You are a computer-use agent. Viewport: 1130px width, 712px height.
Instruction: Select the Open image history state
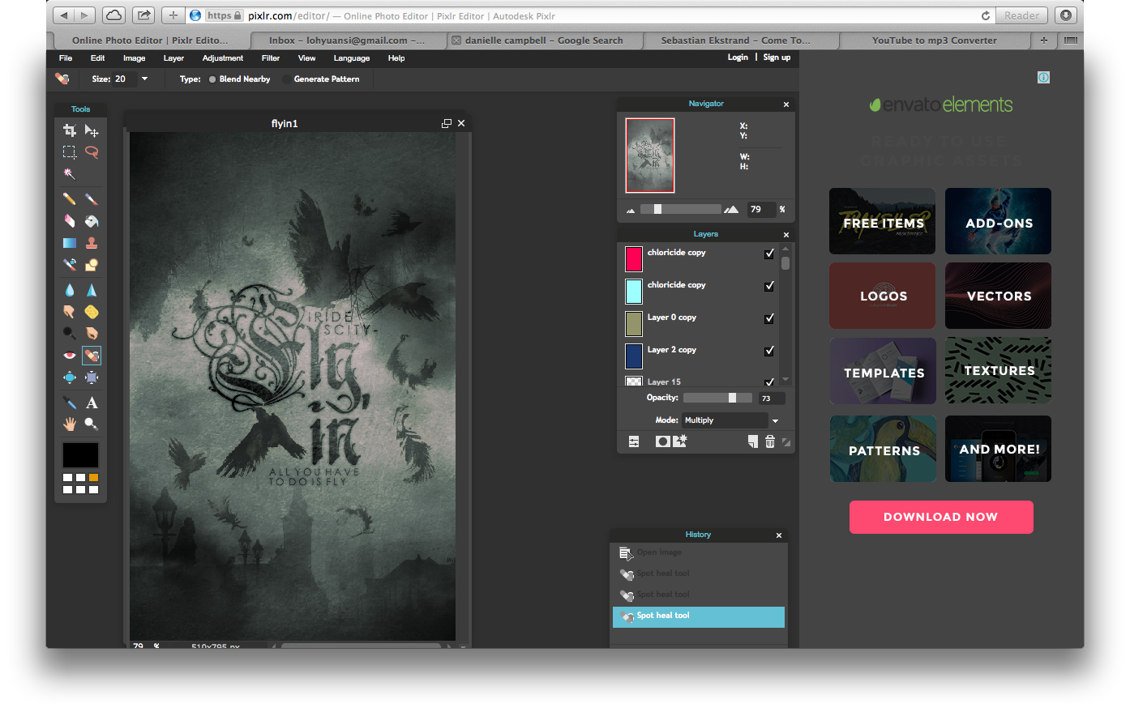699,552
